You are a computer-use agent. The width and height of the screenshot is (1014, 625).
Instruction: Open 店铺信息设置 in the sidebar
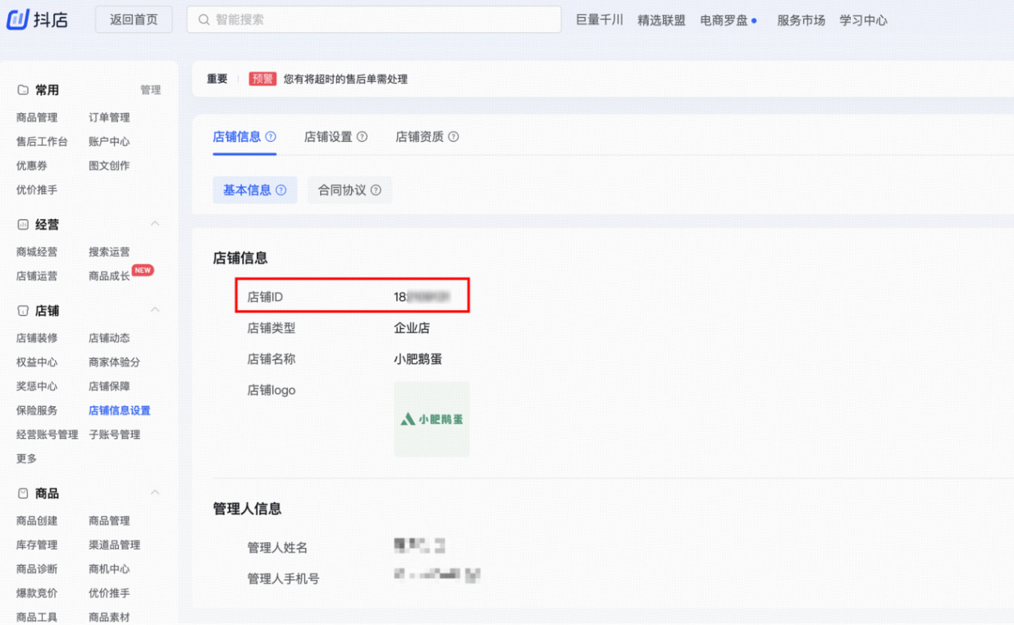pos(120,410)
